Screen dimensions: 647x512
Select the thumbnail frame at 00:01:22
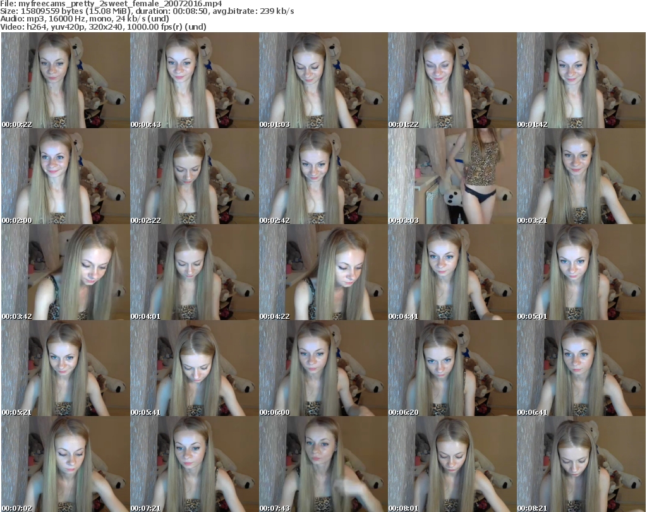pos(452,80)
